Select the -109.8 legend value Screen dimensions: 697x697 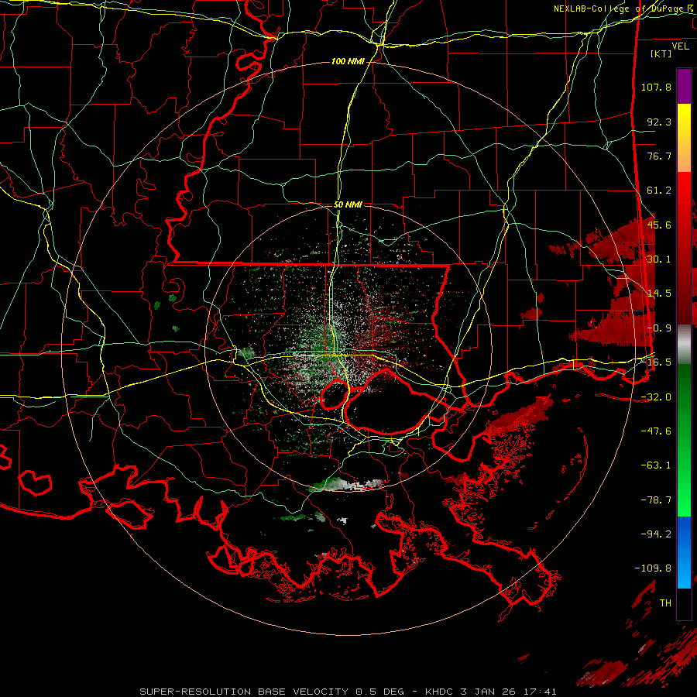653,568
